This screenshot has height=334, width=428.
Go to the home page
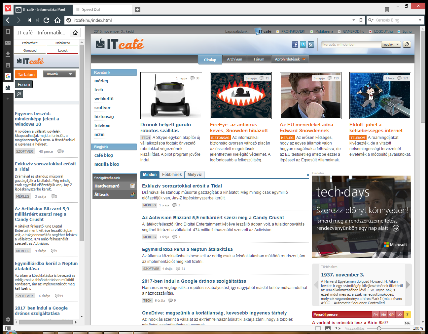57,20
